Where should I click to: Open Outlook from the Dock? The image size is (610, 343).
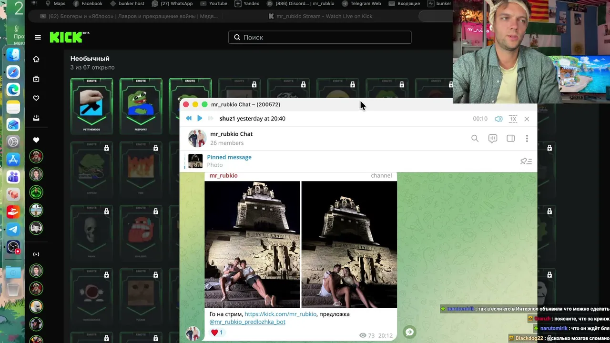click(13, 125)
